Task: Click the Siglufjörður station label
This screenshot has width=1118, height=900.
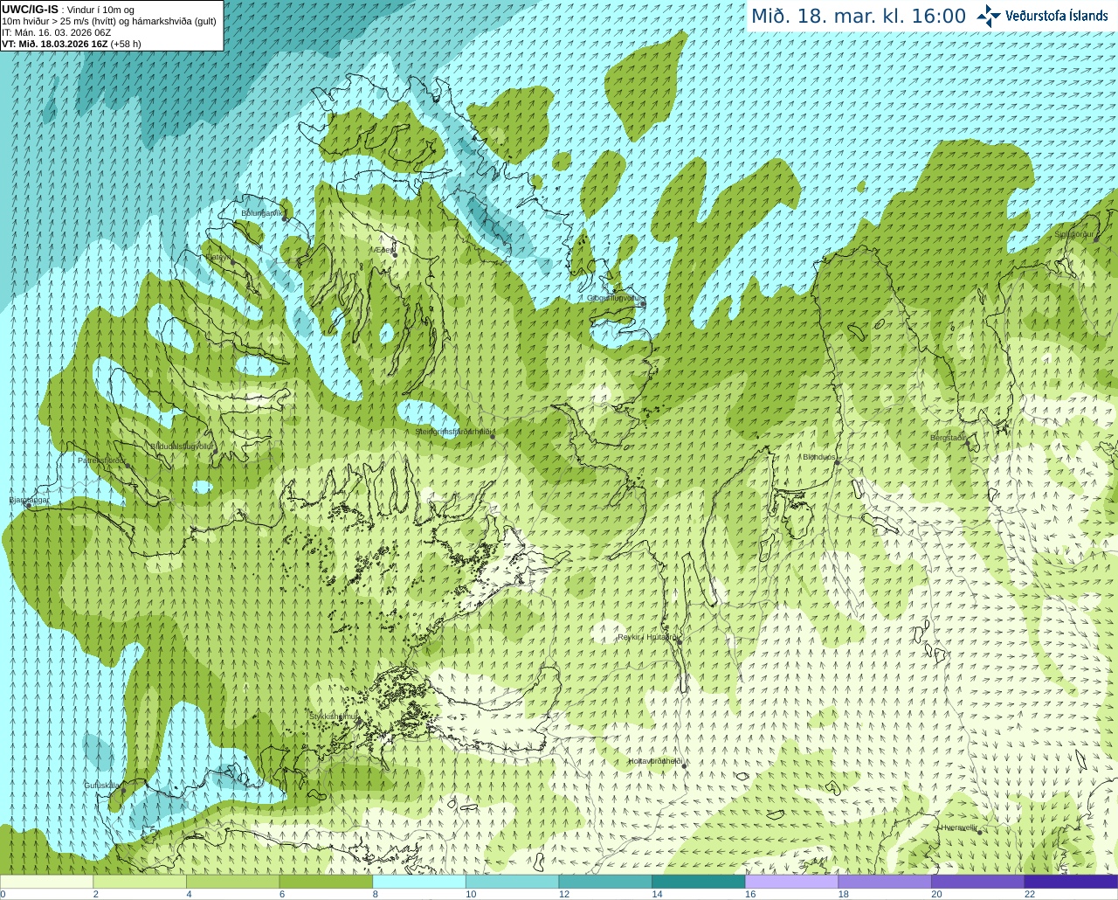Action: pos(1074,234)
